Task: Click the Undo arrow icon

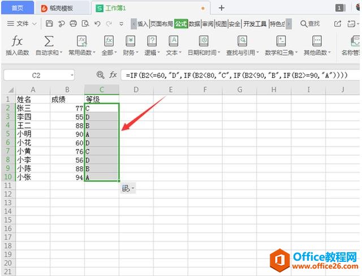Action: tap(97, 24)
